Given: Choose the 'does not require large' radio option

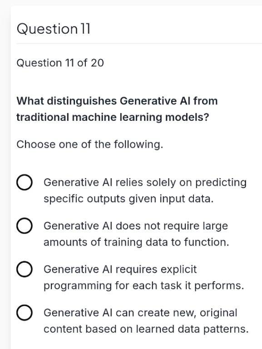Looking at the screenshot, I should click(25, 226).
